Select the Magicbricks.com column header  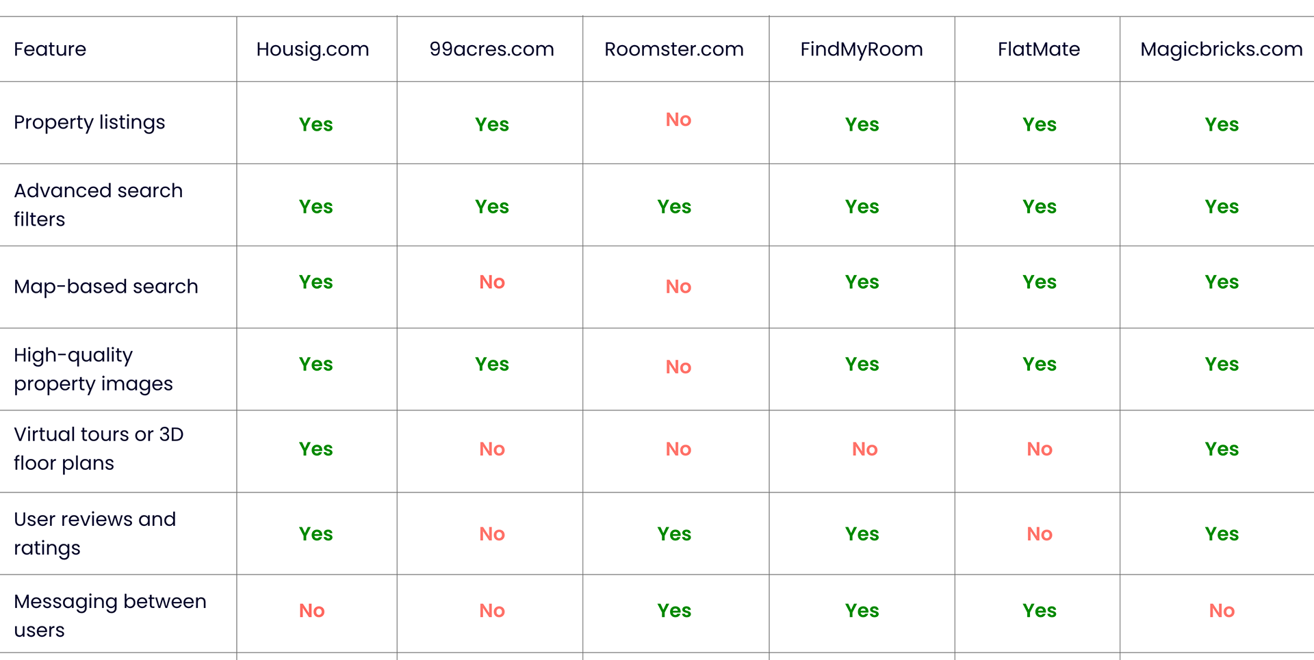[x=1222, y=50]
